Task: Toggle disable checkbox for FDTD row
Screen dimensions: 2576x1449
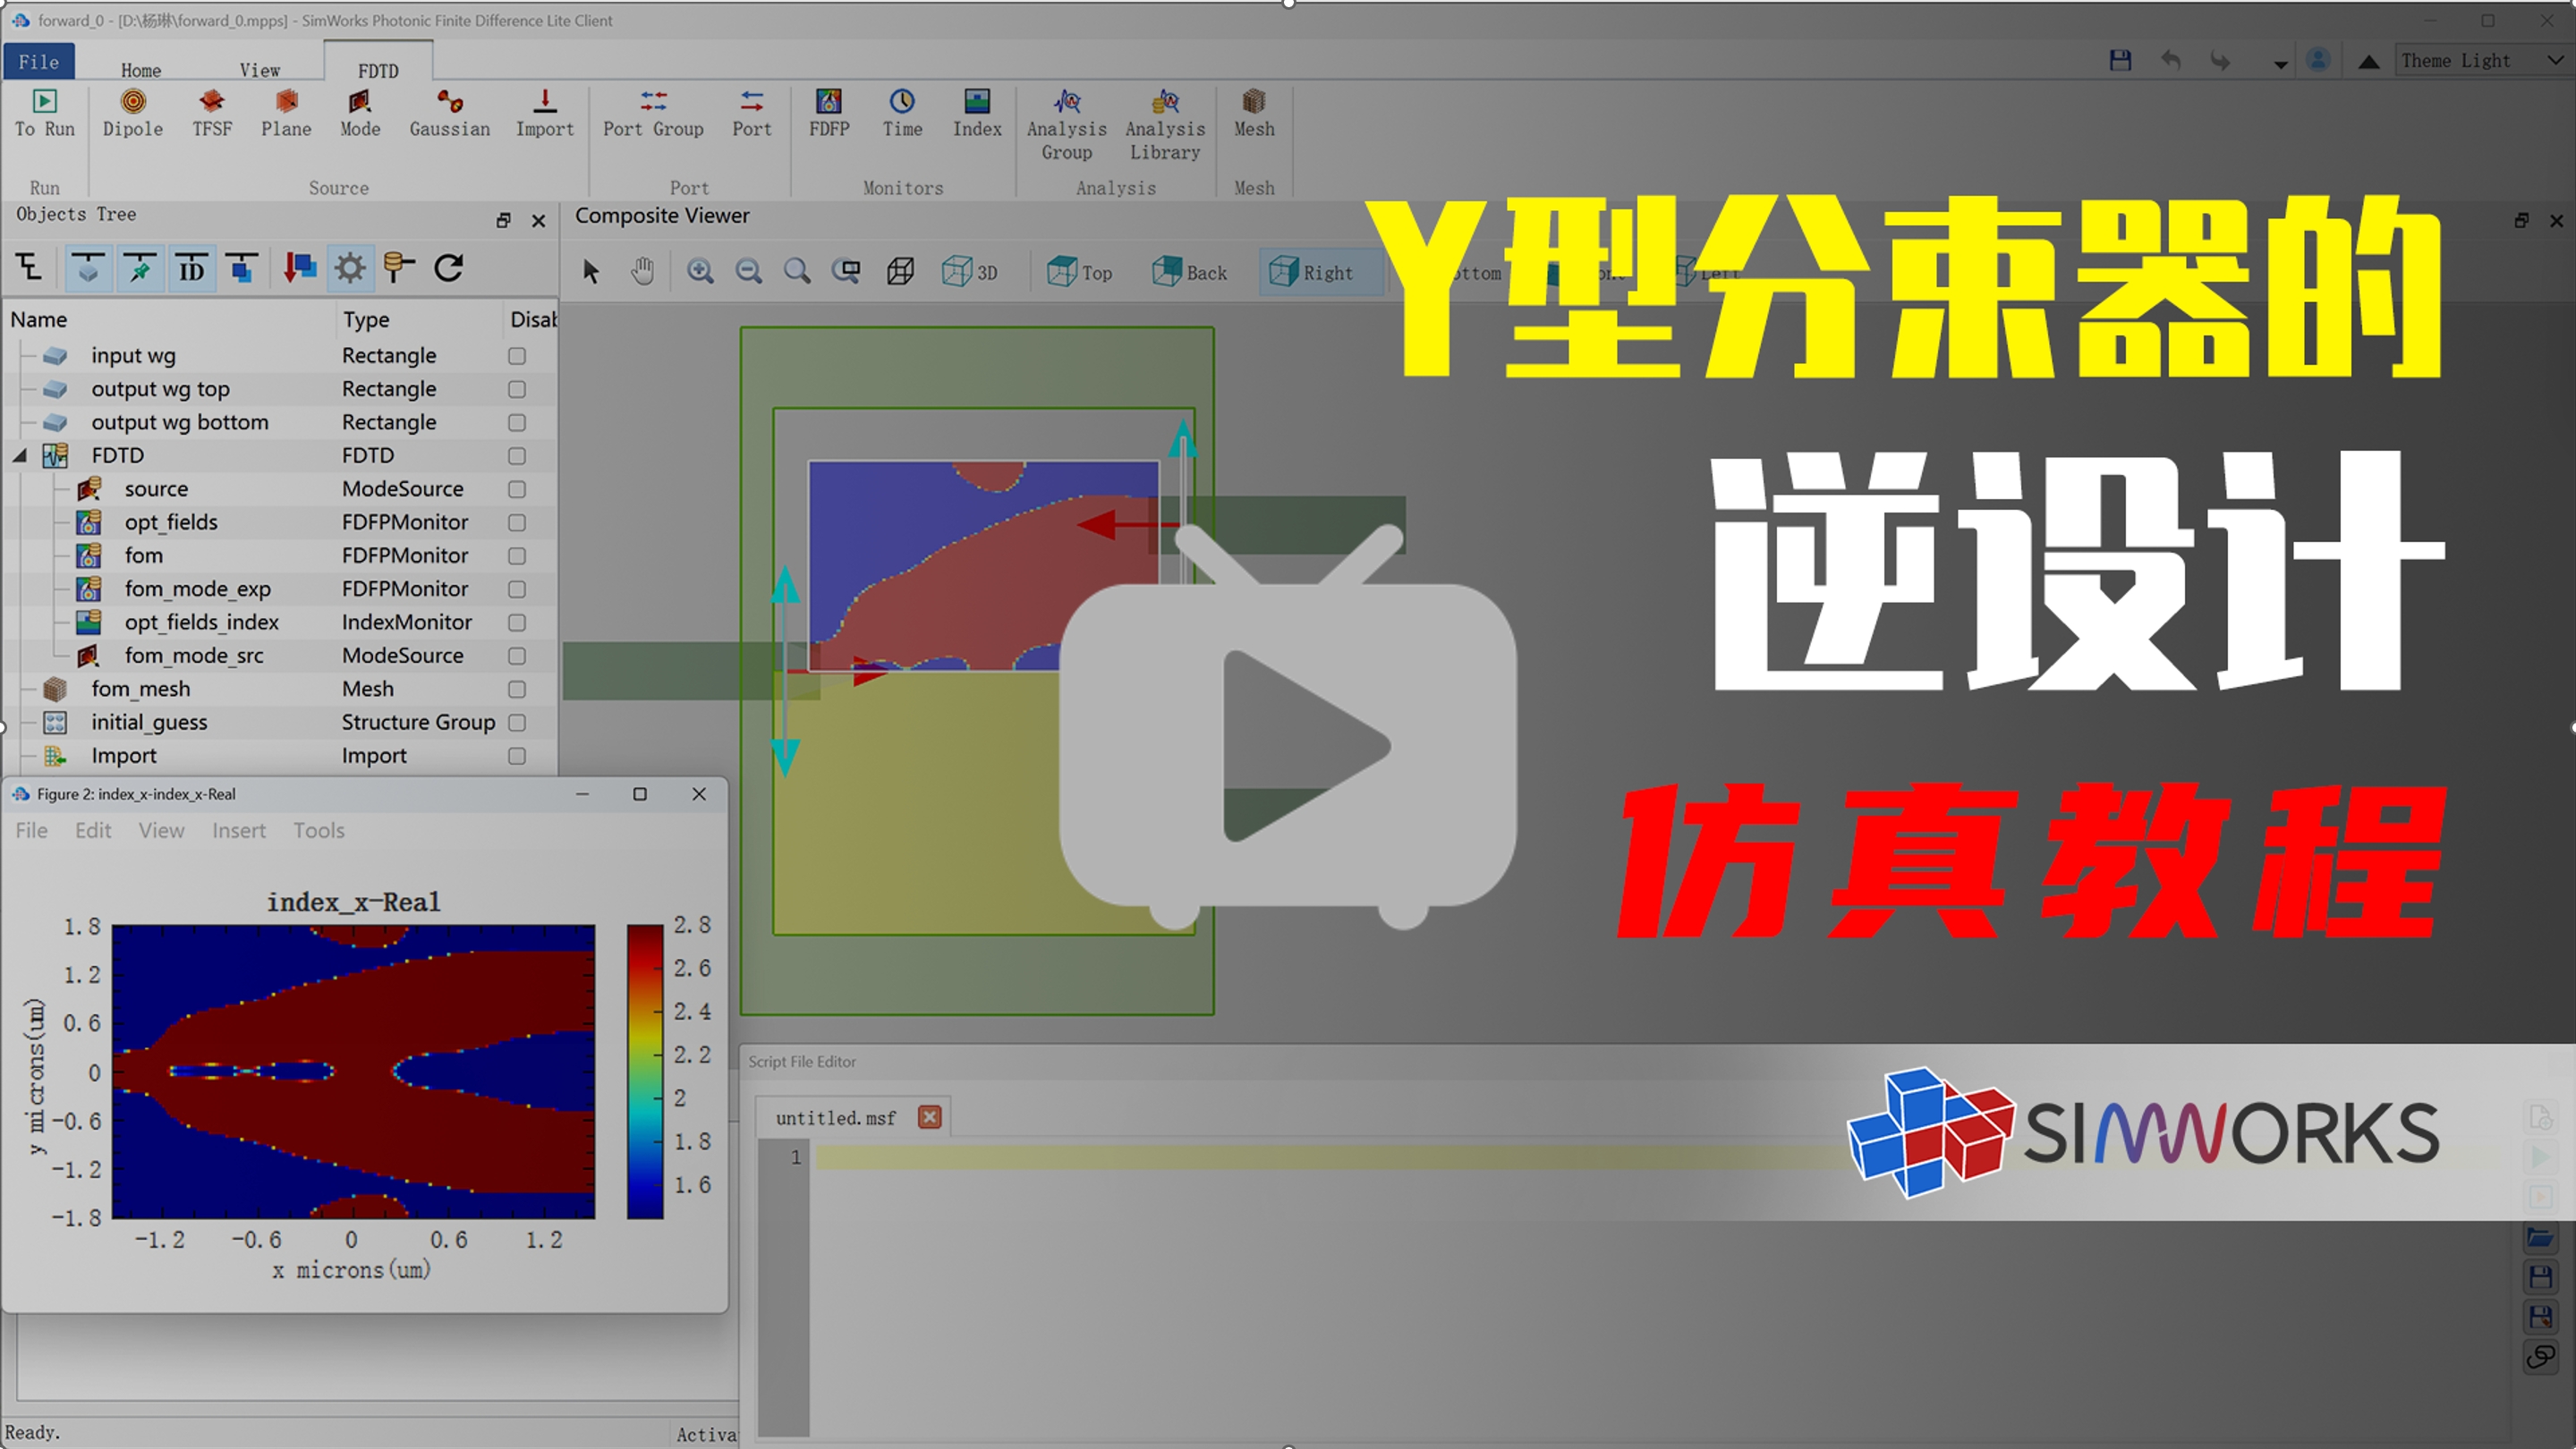Action: 517,455
